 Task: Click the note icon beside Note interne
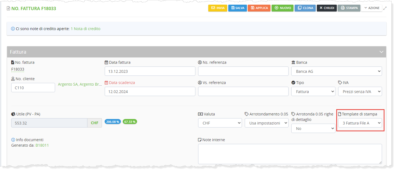[200, 140]
